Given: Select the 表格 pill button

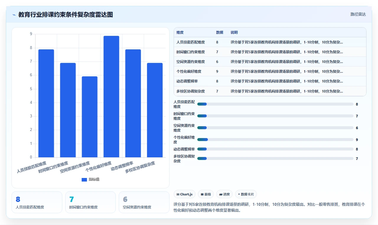Looking at the screenshot, I should [206, 194].
